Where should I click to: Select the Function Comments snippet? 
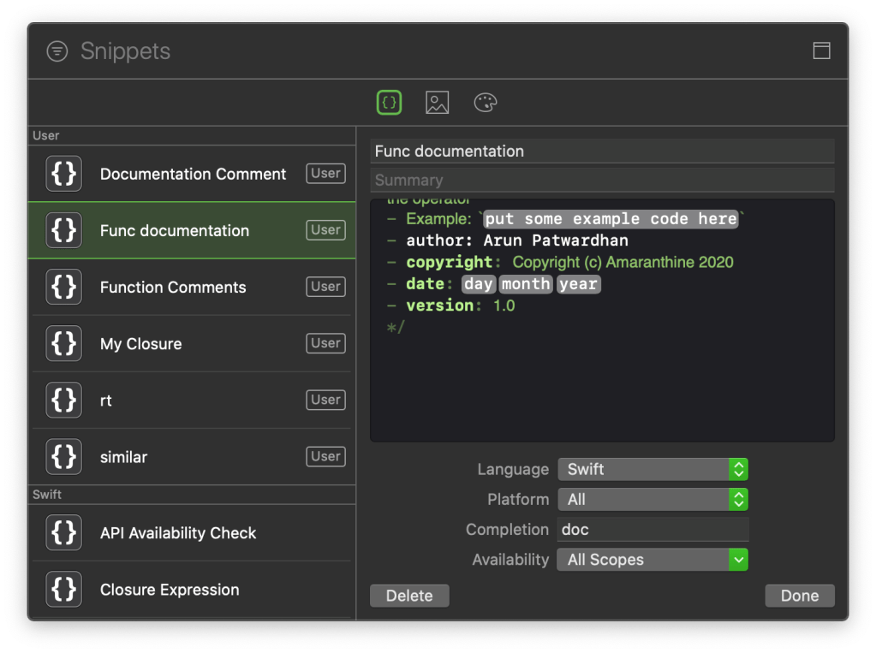pos(173,288)
